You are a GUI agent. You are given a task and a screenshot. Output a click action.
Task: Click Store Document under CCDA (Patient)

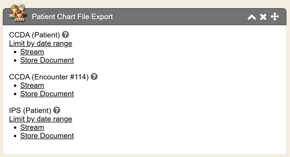[x=47, y=60]
